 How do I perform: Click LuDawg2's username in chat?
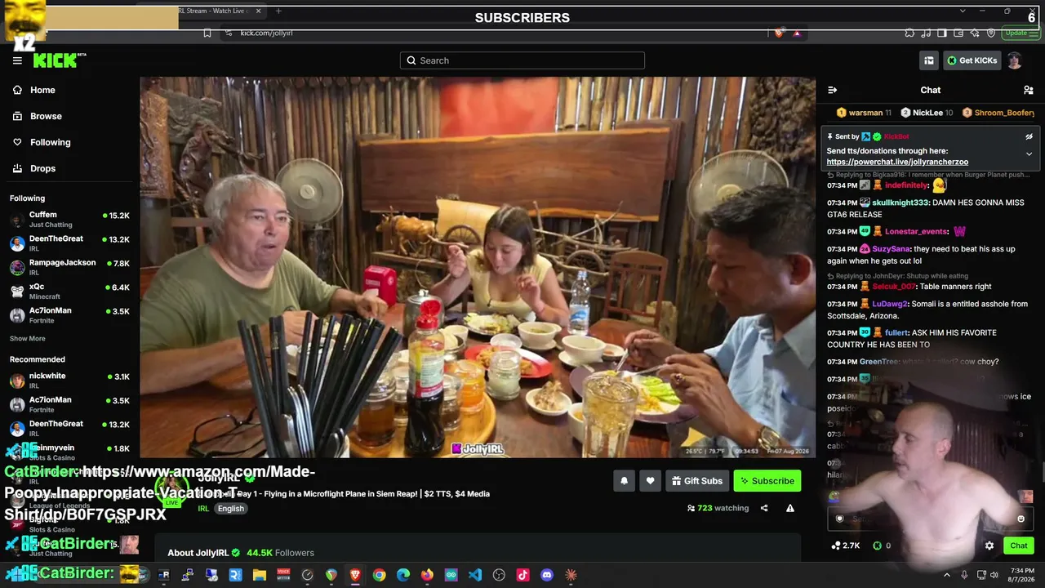890,304
